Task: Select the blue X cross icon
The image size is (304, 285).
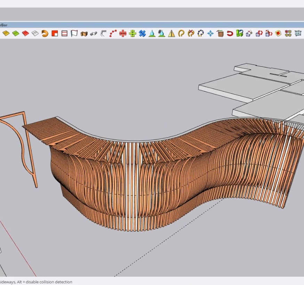Action: click(142, 33)
